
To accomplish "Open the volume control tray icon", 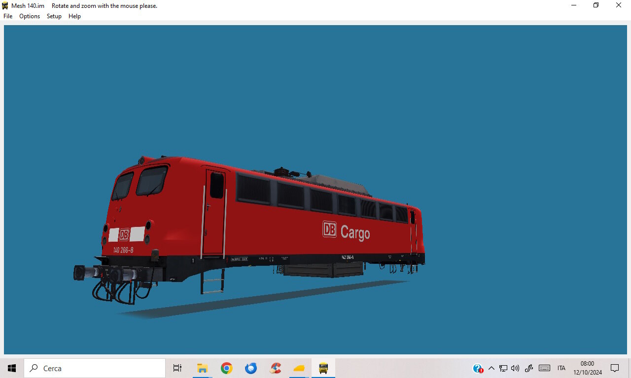I will click(516, 368).
